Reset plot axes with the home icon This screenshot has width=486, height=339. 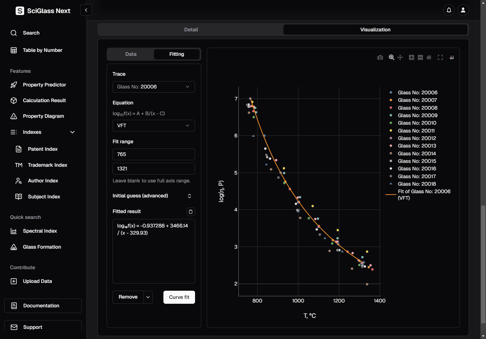coord(429,57)
